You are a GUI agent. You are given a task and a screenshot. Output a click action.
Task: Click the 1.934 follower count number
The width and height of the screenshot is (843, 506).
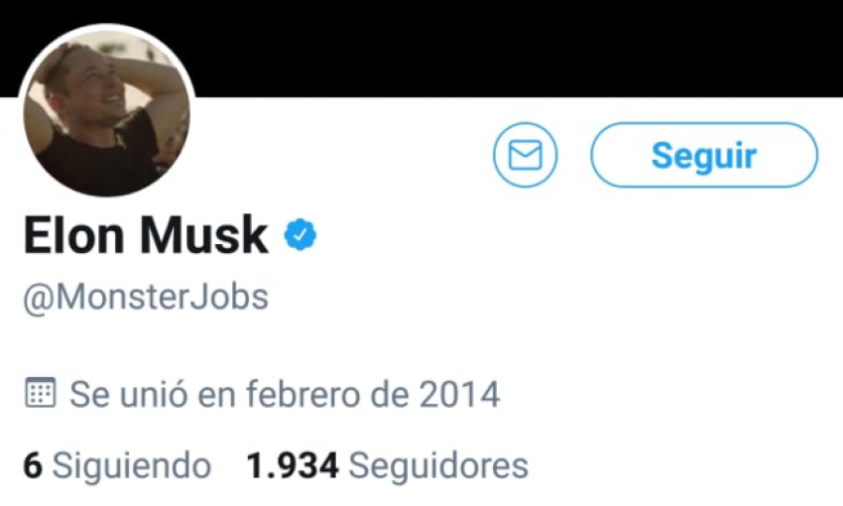[x=293, y=465]
